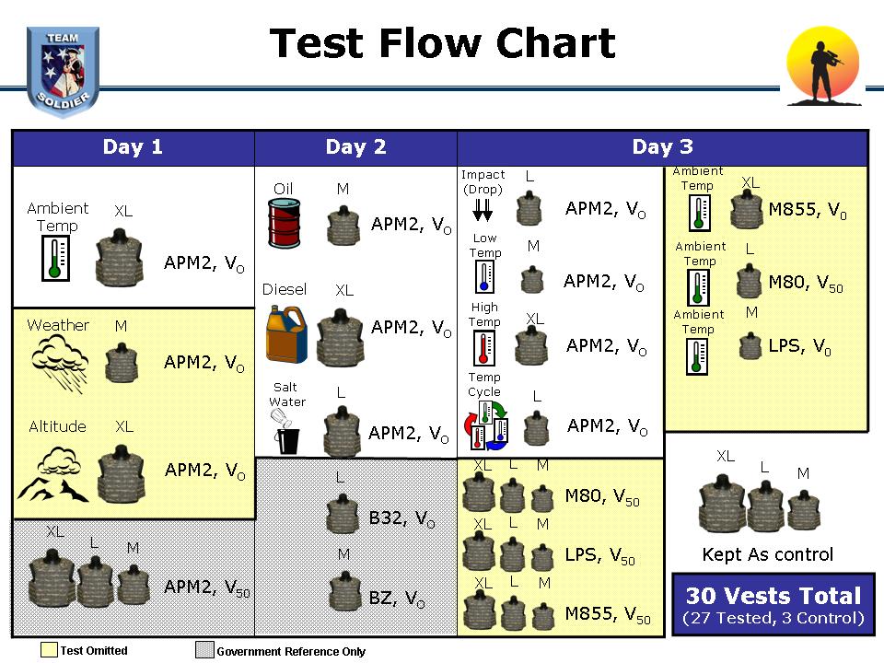The image size is (884, 663).
Task: Click the Day 1 column header
Action: [133, 147]
